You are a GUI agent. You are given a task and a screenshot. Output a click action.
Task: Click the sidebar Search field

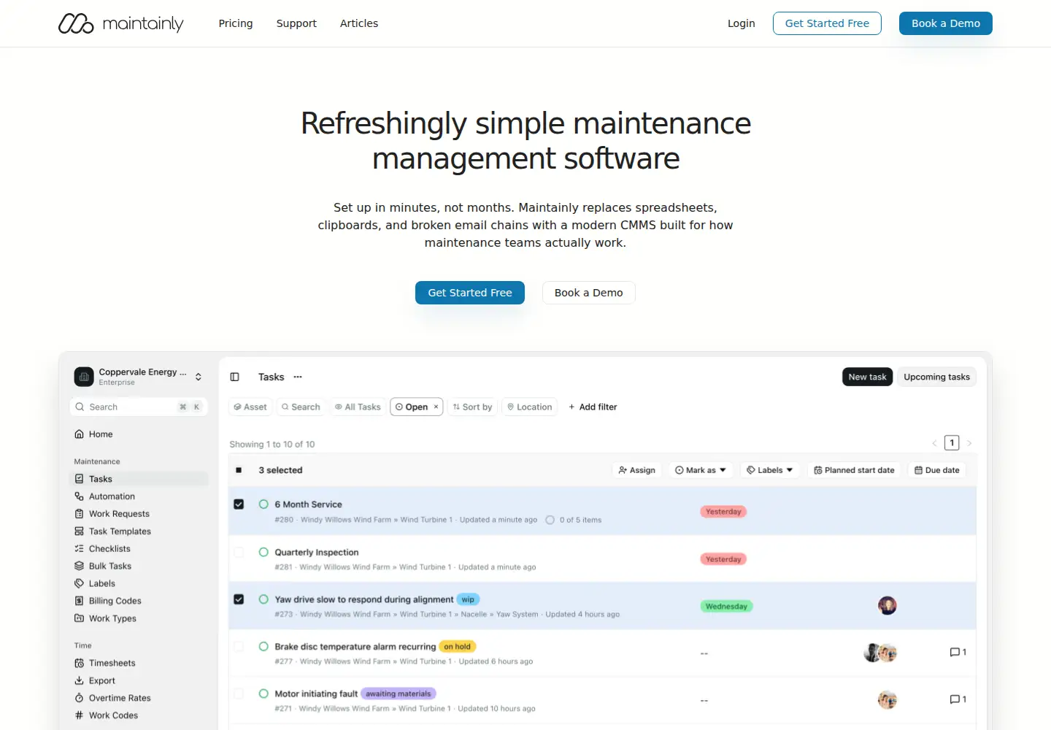click(139, 407)
